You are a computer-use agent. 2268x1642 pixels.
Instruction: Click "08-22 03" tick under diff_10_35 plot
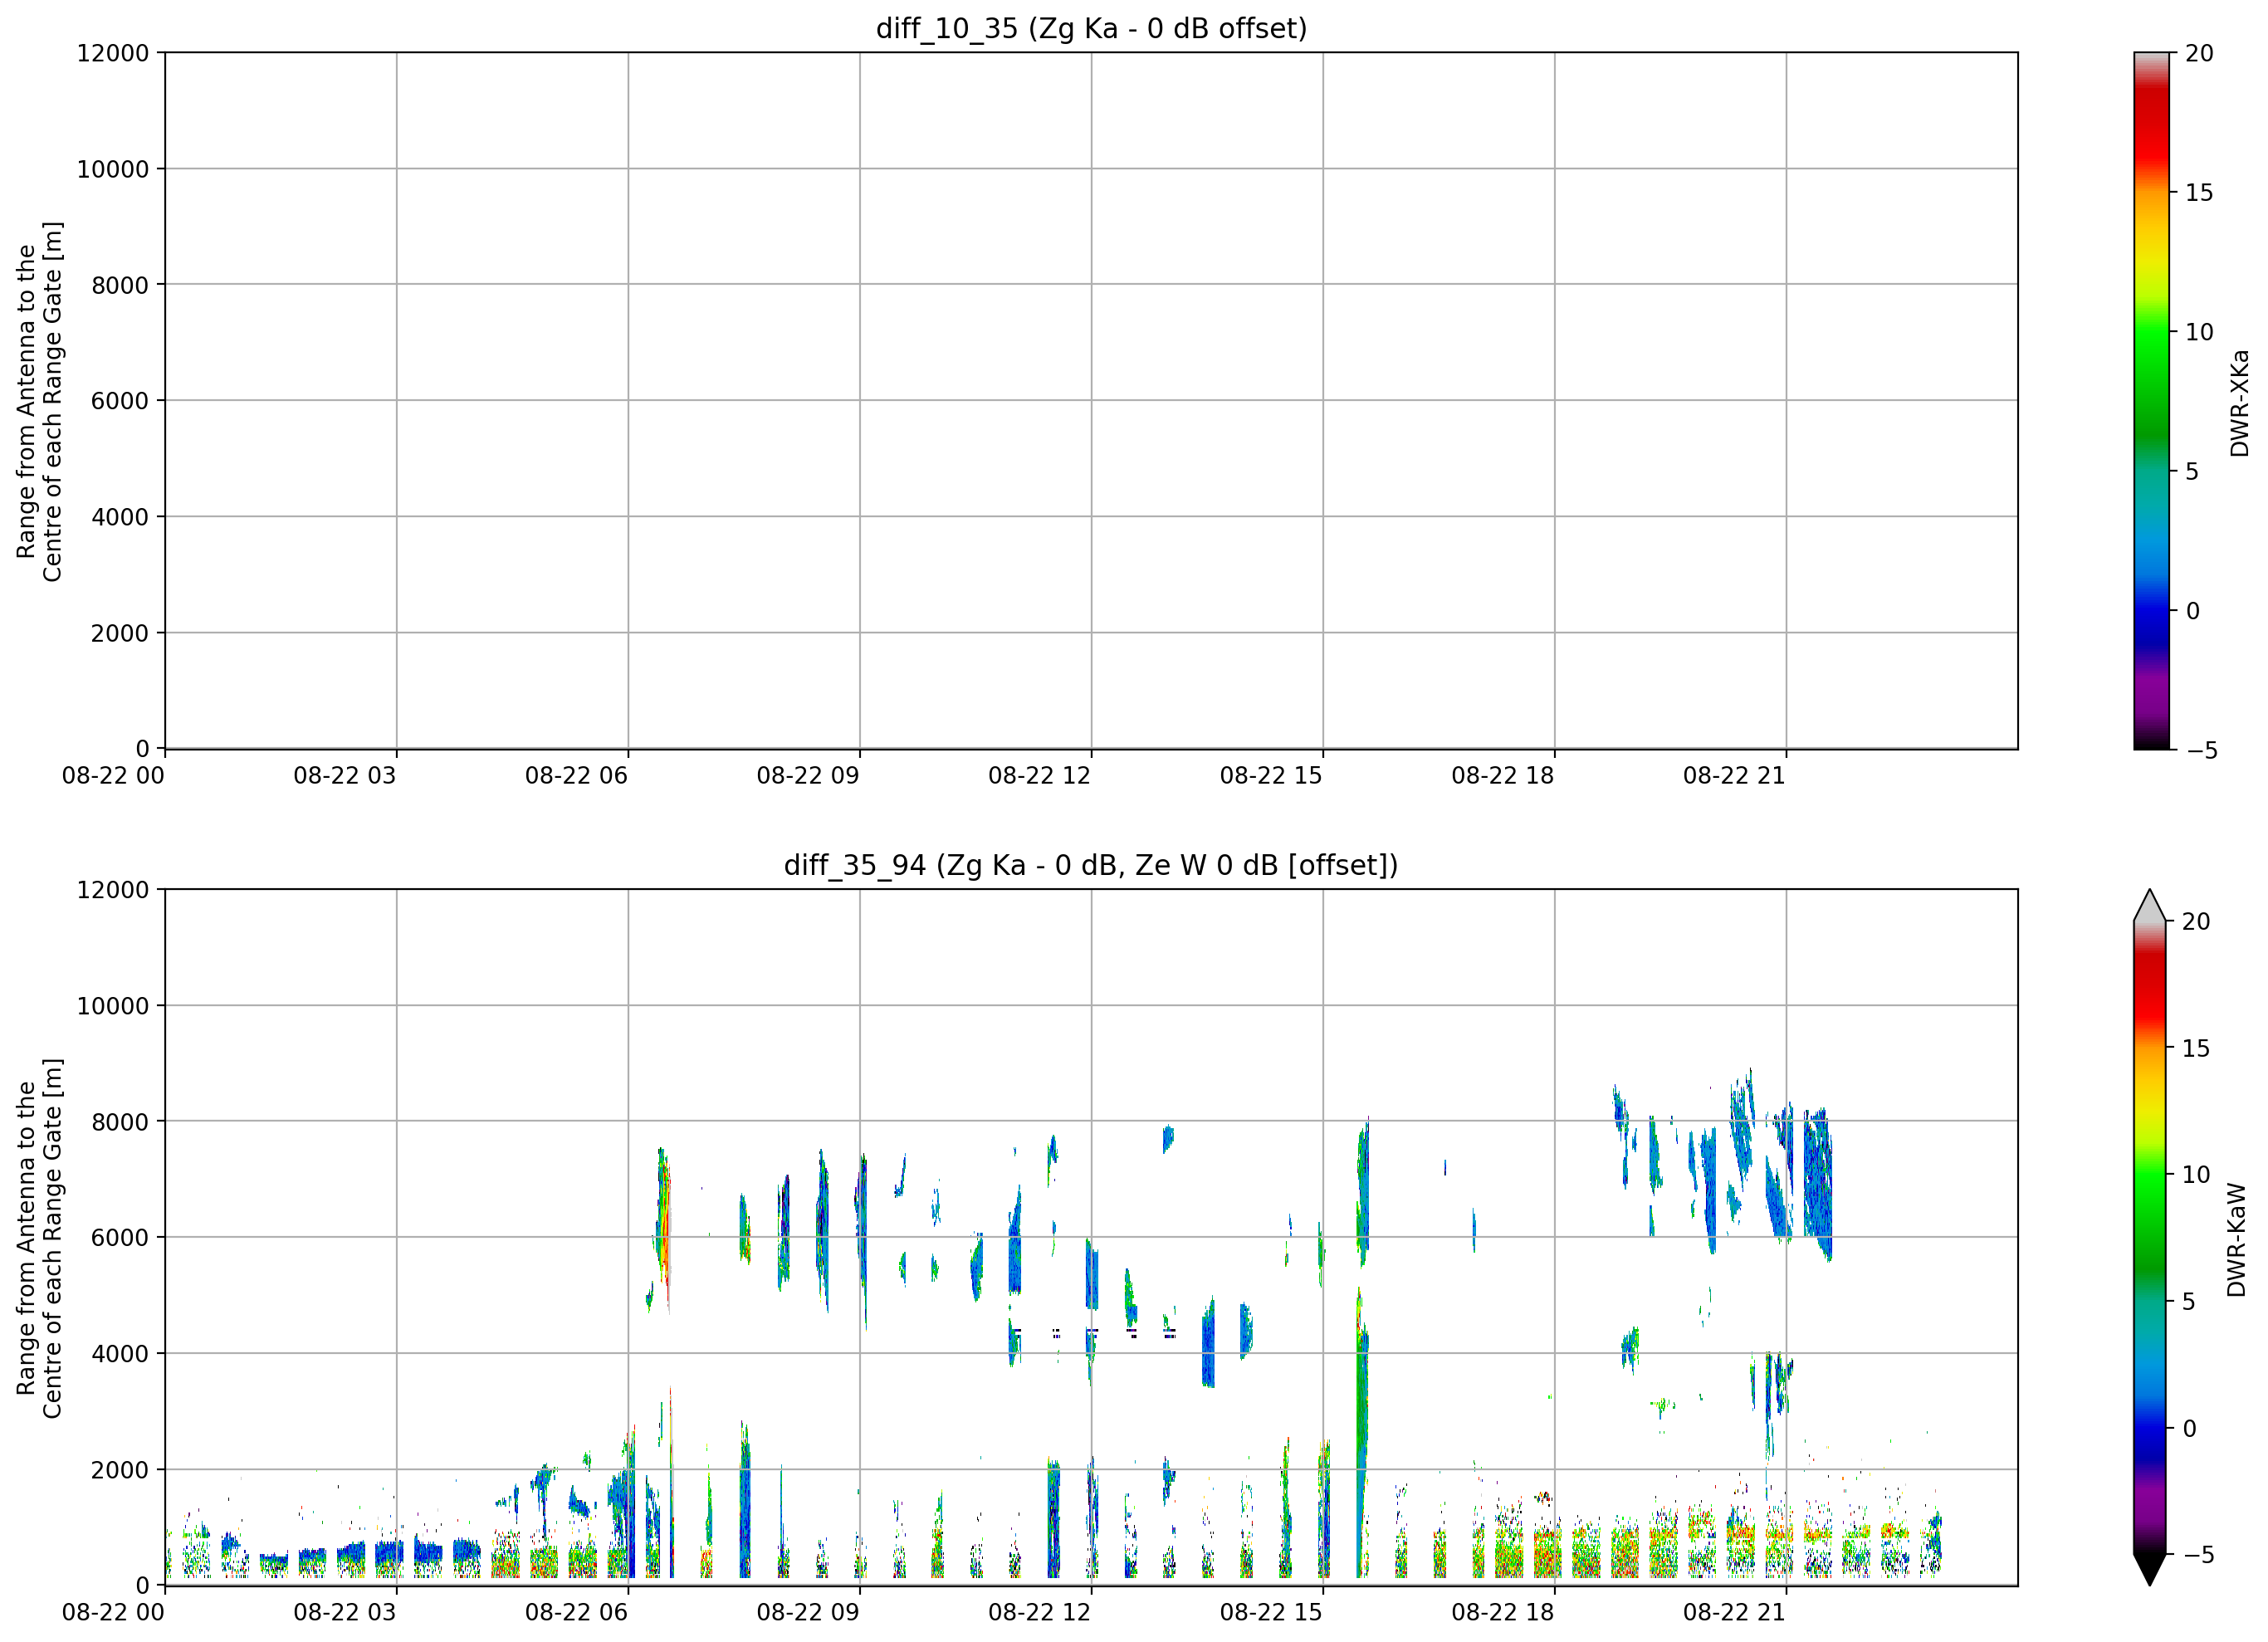pyautogui.click(x=345, y=775)
